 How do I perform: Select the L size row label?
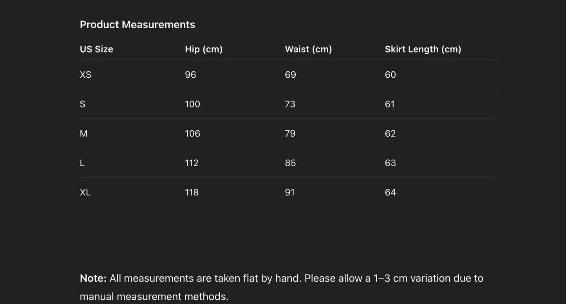[82, 163]
